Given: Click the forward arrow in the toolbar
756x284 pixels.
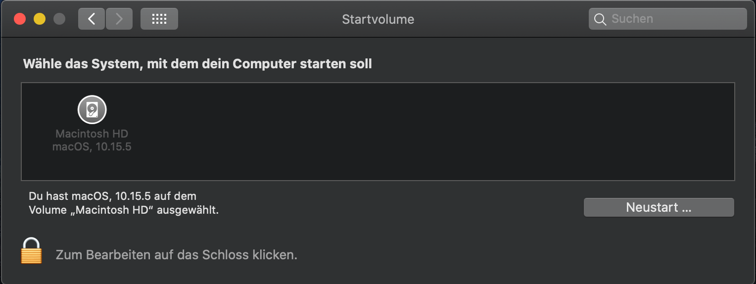Looking at the screenshot, I should pyautogui.click(x=119, y=19).
